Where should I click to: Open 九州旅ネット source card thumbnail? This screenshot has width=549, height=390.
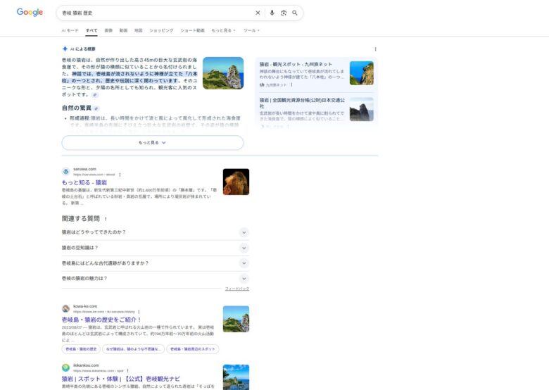pyautogui.click(x=361, y=73)
